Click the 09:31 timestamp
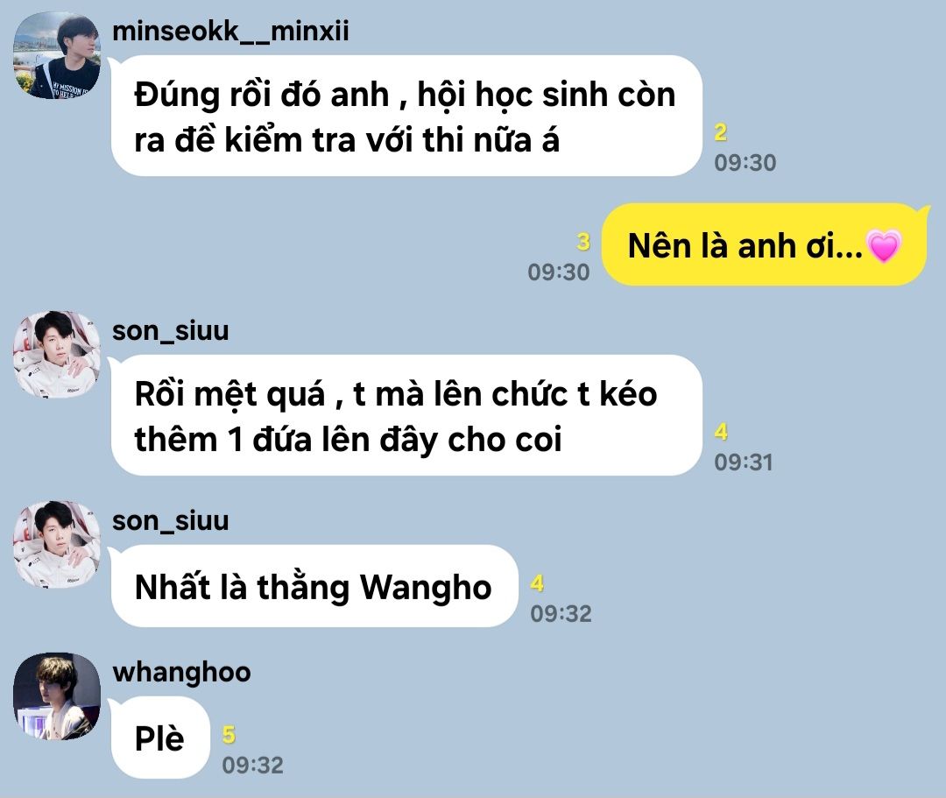 click(x=744, y=463)
